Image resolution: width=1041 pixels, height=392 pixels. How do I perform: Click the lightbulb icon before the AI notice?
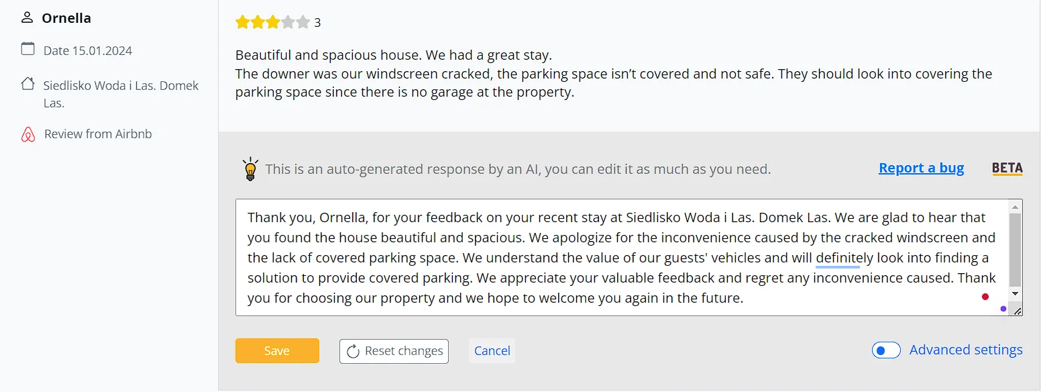pyautogui.click(x=250, y=169)
